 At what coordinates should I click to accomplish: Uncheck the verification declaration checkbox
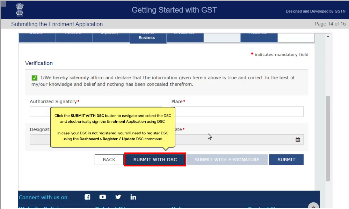click(x=35, y=78)
